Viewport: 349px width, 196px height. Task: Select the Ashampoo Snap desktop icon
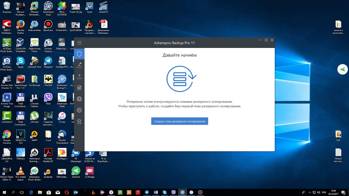48,9
